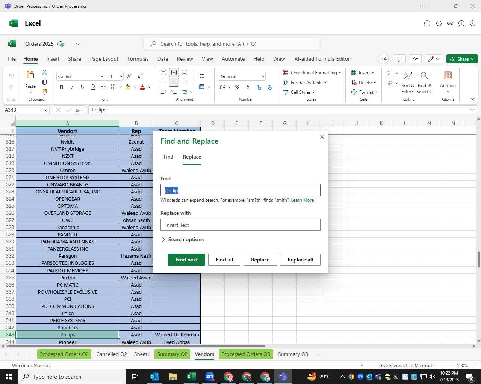Image resolution: width=481 pixels, height=384 pixels.
Task: Toggle Italic formatting
Action: [x=72, y=87]
